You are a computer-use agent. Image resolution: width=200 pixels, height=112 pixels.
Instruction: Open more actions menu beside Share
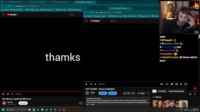pos(148,93)
